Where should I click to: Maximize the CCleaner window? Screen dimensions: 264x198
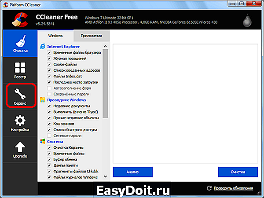242,4
